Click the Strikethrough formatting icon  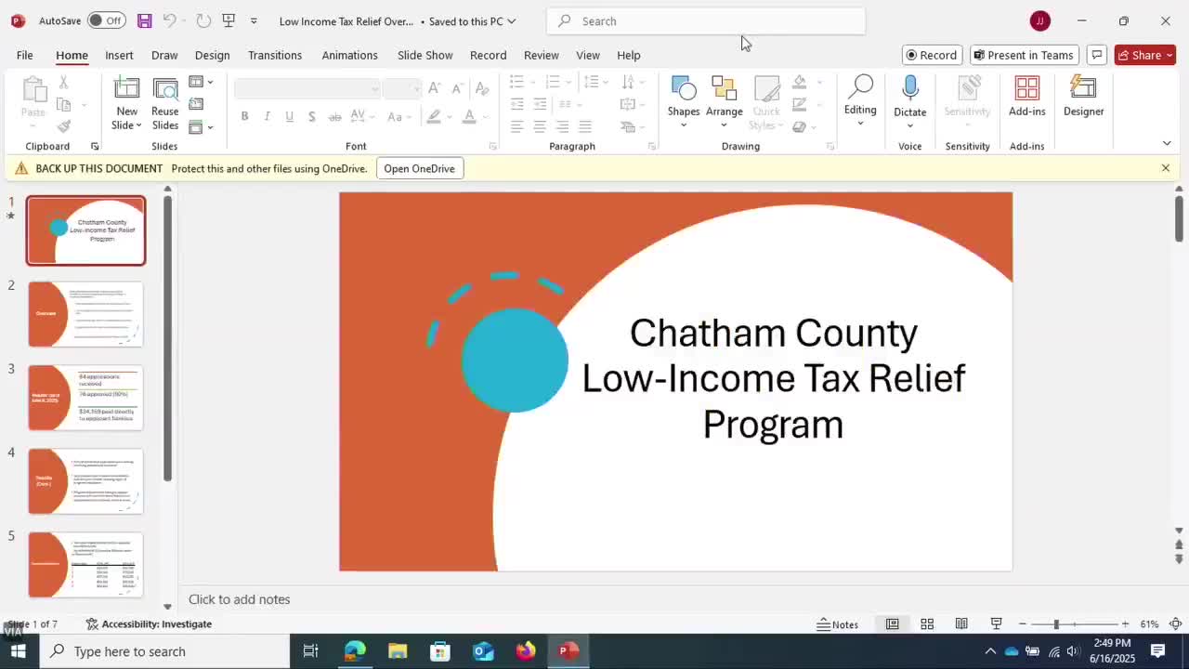click(x=334, y=116)
